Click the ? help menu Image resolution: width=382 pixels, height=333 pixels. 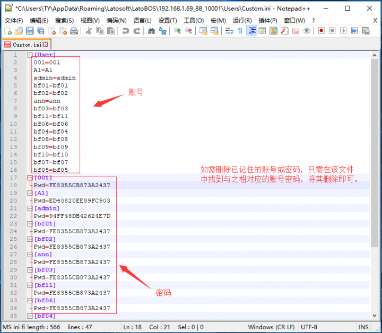point(314,21)
